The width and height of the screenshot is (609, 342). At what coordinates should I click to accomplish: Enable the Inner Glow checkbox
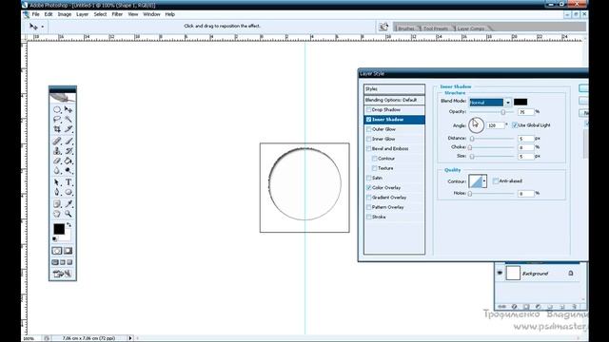[x=368, y=139]
